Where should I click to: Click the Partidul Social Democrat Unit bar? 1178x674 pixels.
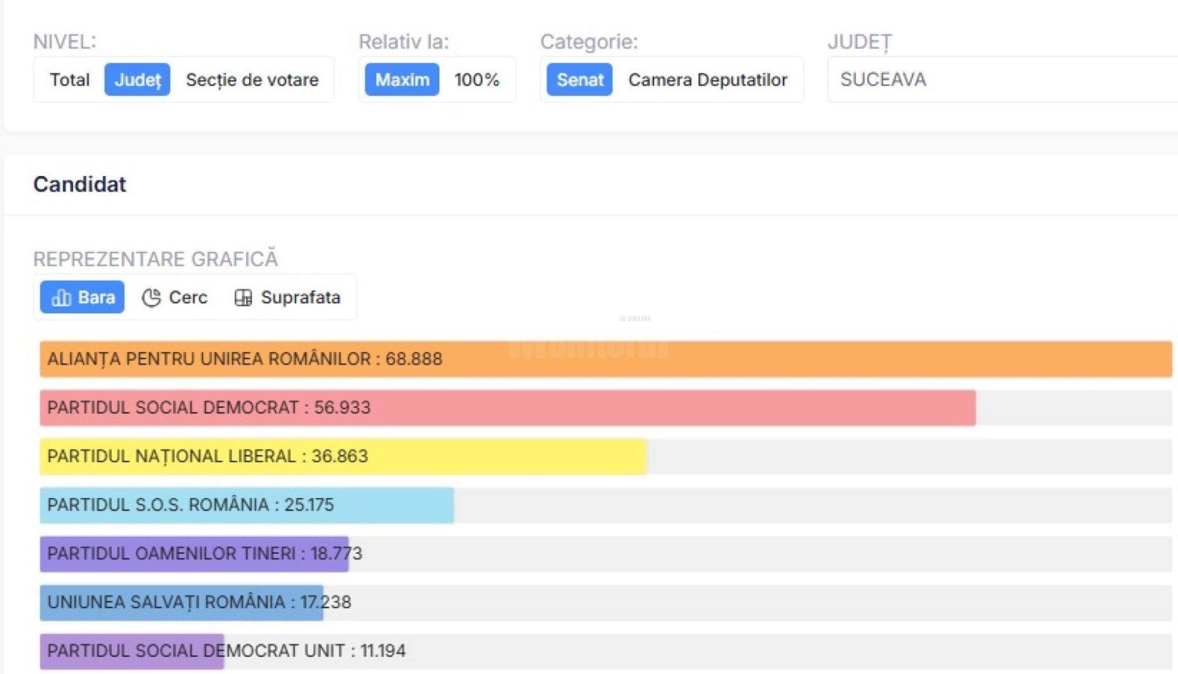(132, 651)
